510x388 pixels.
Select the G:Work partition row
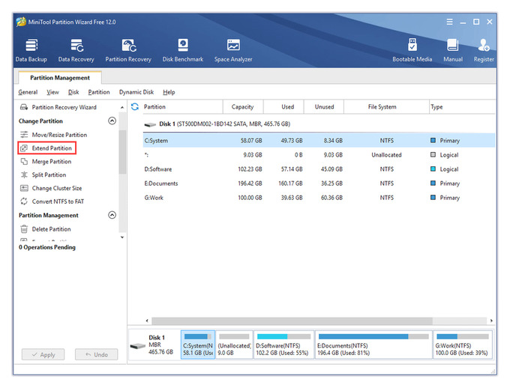(319, 198)
